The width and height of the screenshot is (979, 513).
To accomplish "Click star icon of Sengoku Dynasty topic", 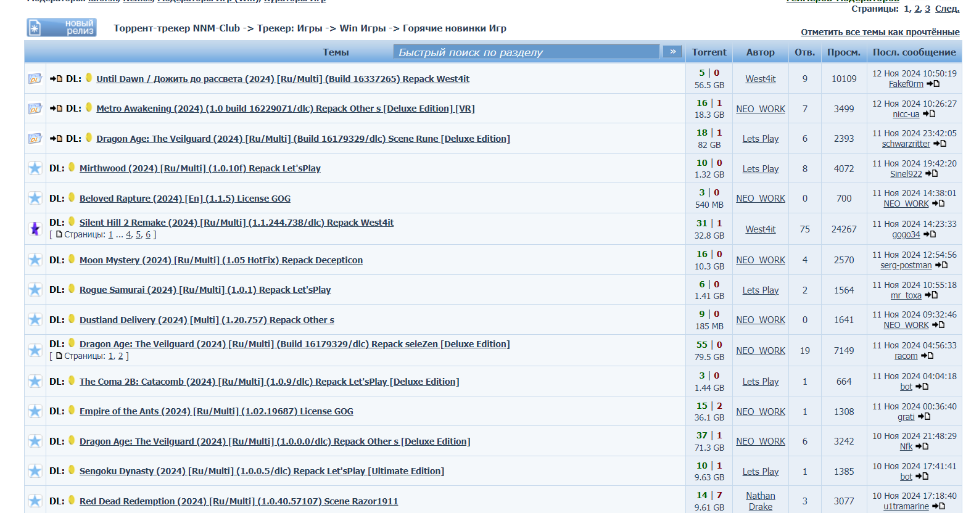I will point(35,471).
